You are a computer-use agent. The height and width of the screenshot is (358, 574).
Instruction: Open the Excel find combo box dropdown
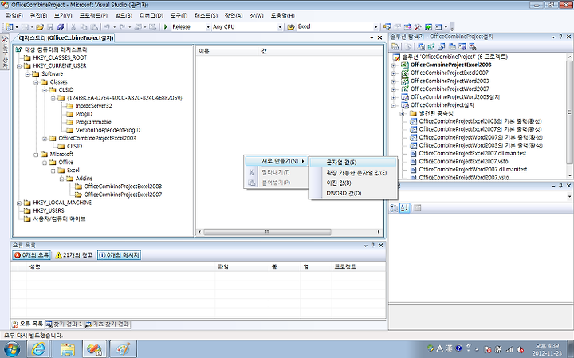[x=375, y=27]
